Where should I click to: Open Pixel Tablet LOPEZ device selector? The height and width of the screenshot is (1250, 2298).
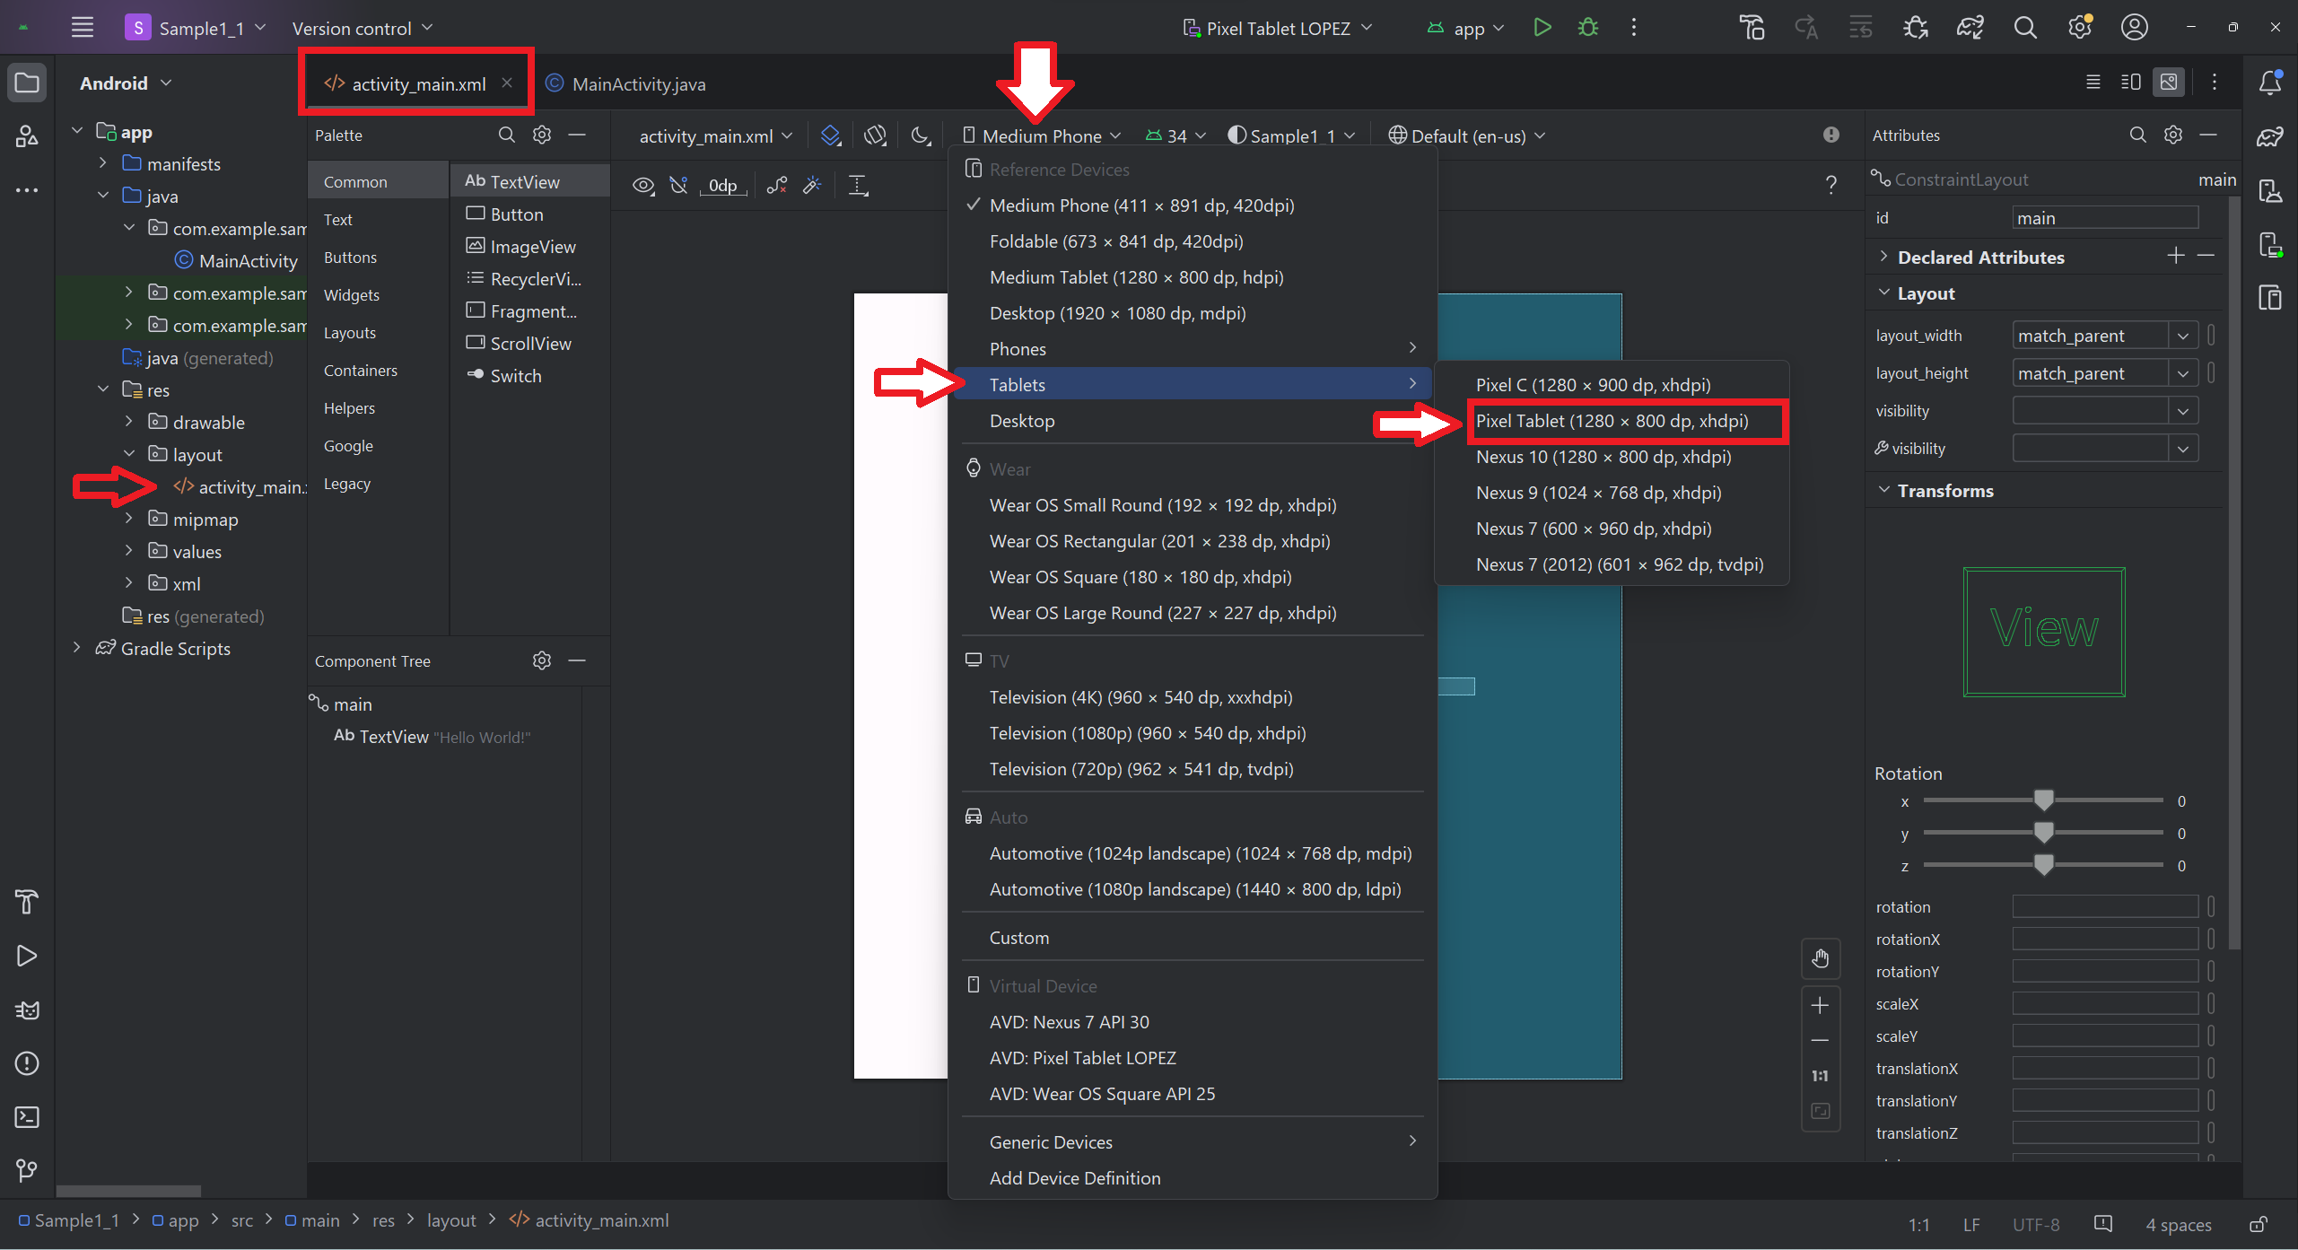(1278, 28)
